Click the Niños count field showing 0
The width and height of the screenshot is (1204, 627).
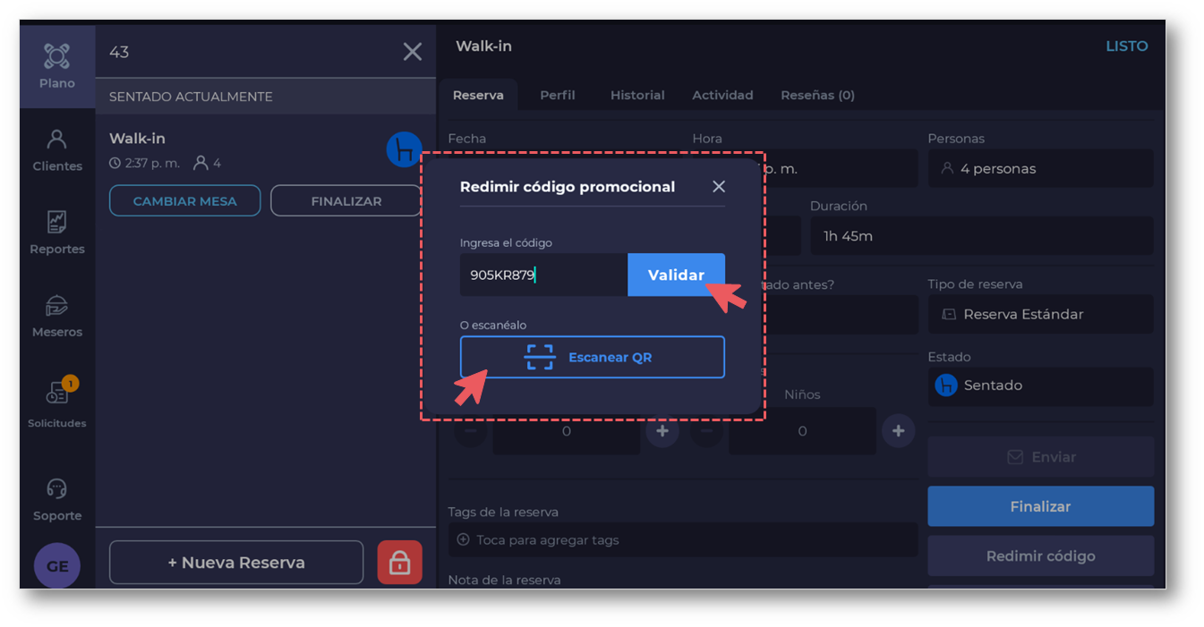(802, 431)
